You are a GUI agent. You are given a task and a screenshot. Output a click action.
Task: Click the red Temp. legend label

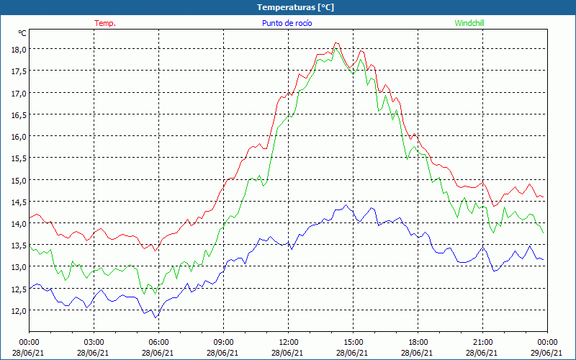tap(105, 23)
